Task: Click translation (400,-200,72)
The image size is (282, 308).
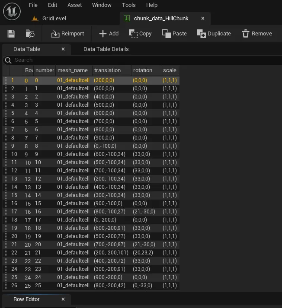Action: [x=109, y=261]
